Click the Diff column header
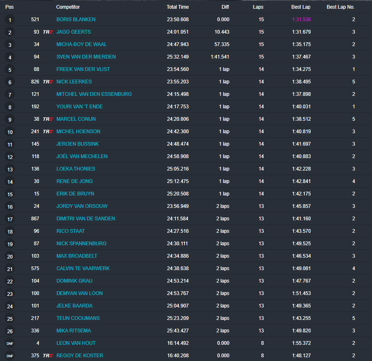The width and height of the screenshot is (372, 361). pyautogui.click(x=225, y=7)
